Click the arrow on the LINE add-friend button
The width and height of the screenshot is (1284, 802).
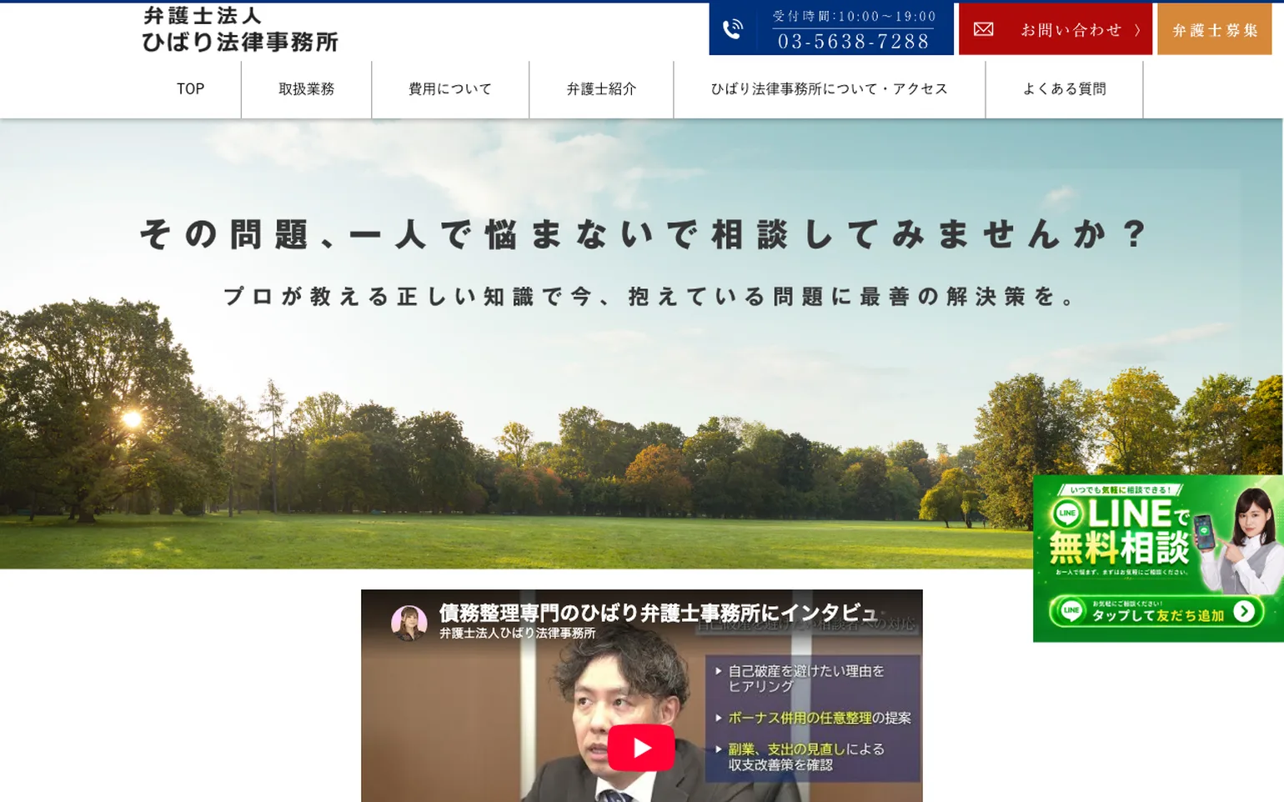[x=1243, y=612]
